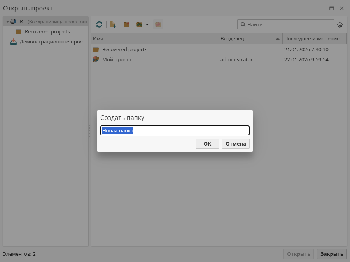Screen dimensions: 350x262
Task: Select the create new project icon
Action: click(x=113, y=24)
